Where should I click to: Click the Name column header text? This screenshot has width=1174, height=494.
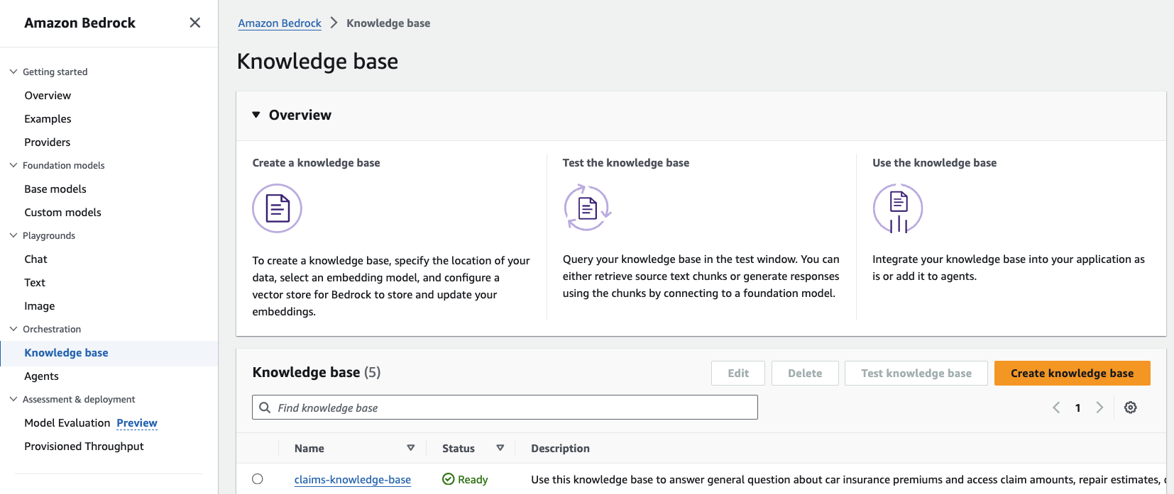click(309, 448)
